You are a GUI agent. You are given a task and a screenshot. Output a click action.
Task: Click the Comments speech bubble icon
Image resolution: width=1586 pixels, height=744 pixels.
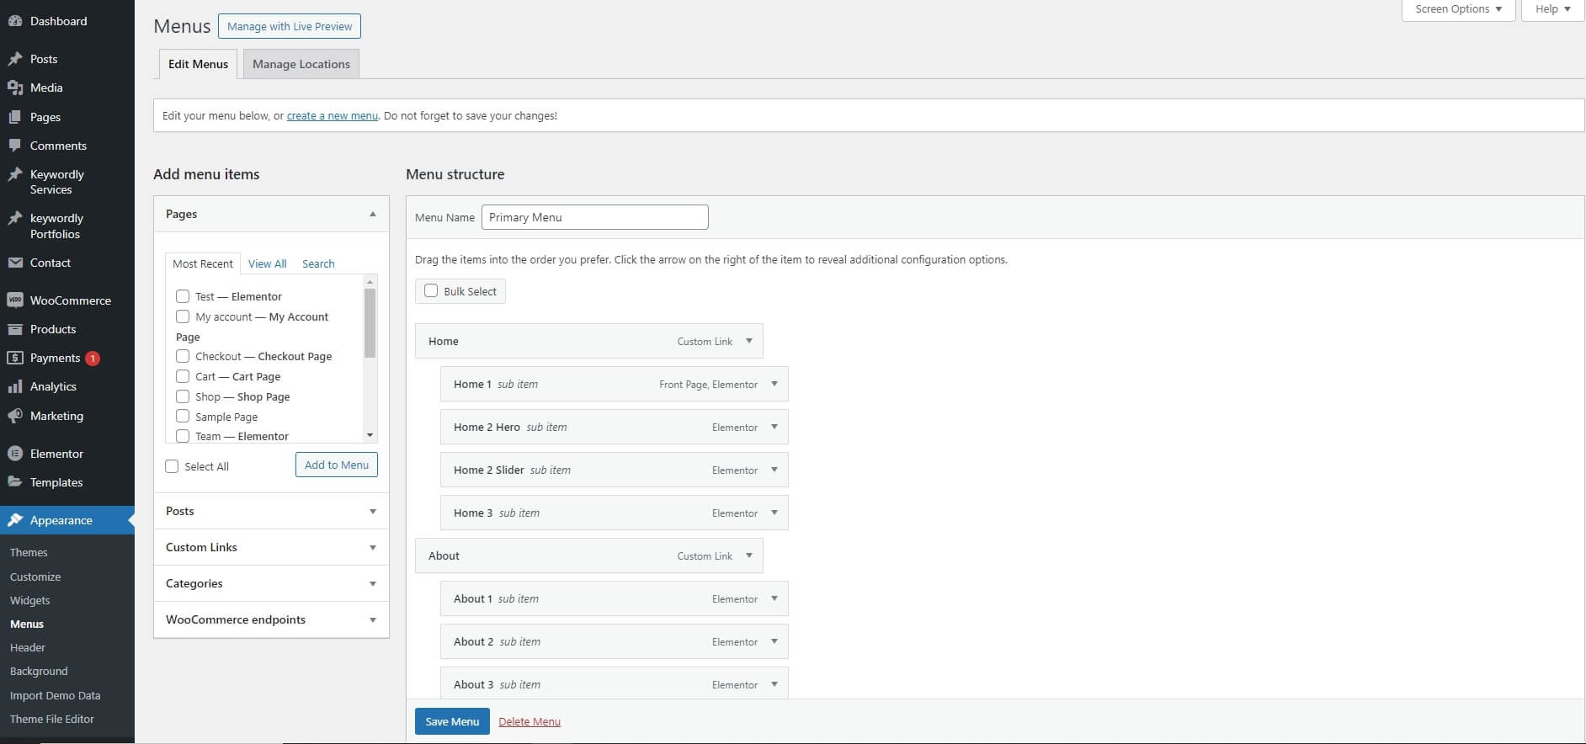[x=15, y=146]
